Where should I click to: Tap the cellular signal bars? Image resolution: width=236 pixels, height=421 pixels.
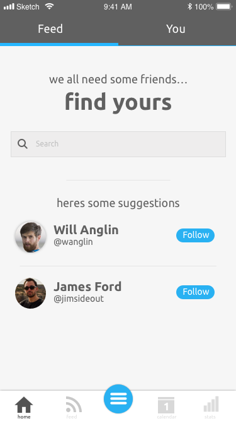pos(9,6)
